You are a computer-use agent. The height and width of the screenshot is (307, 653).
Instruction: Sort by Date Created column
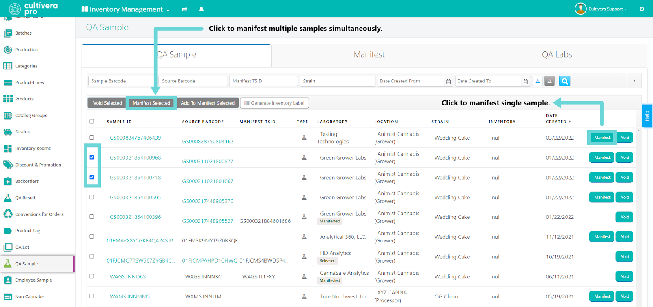(558, 119)
